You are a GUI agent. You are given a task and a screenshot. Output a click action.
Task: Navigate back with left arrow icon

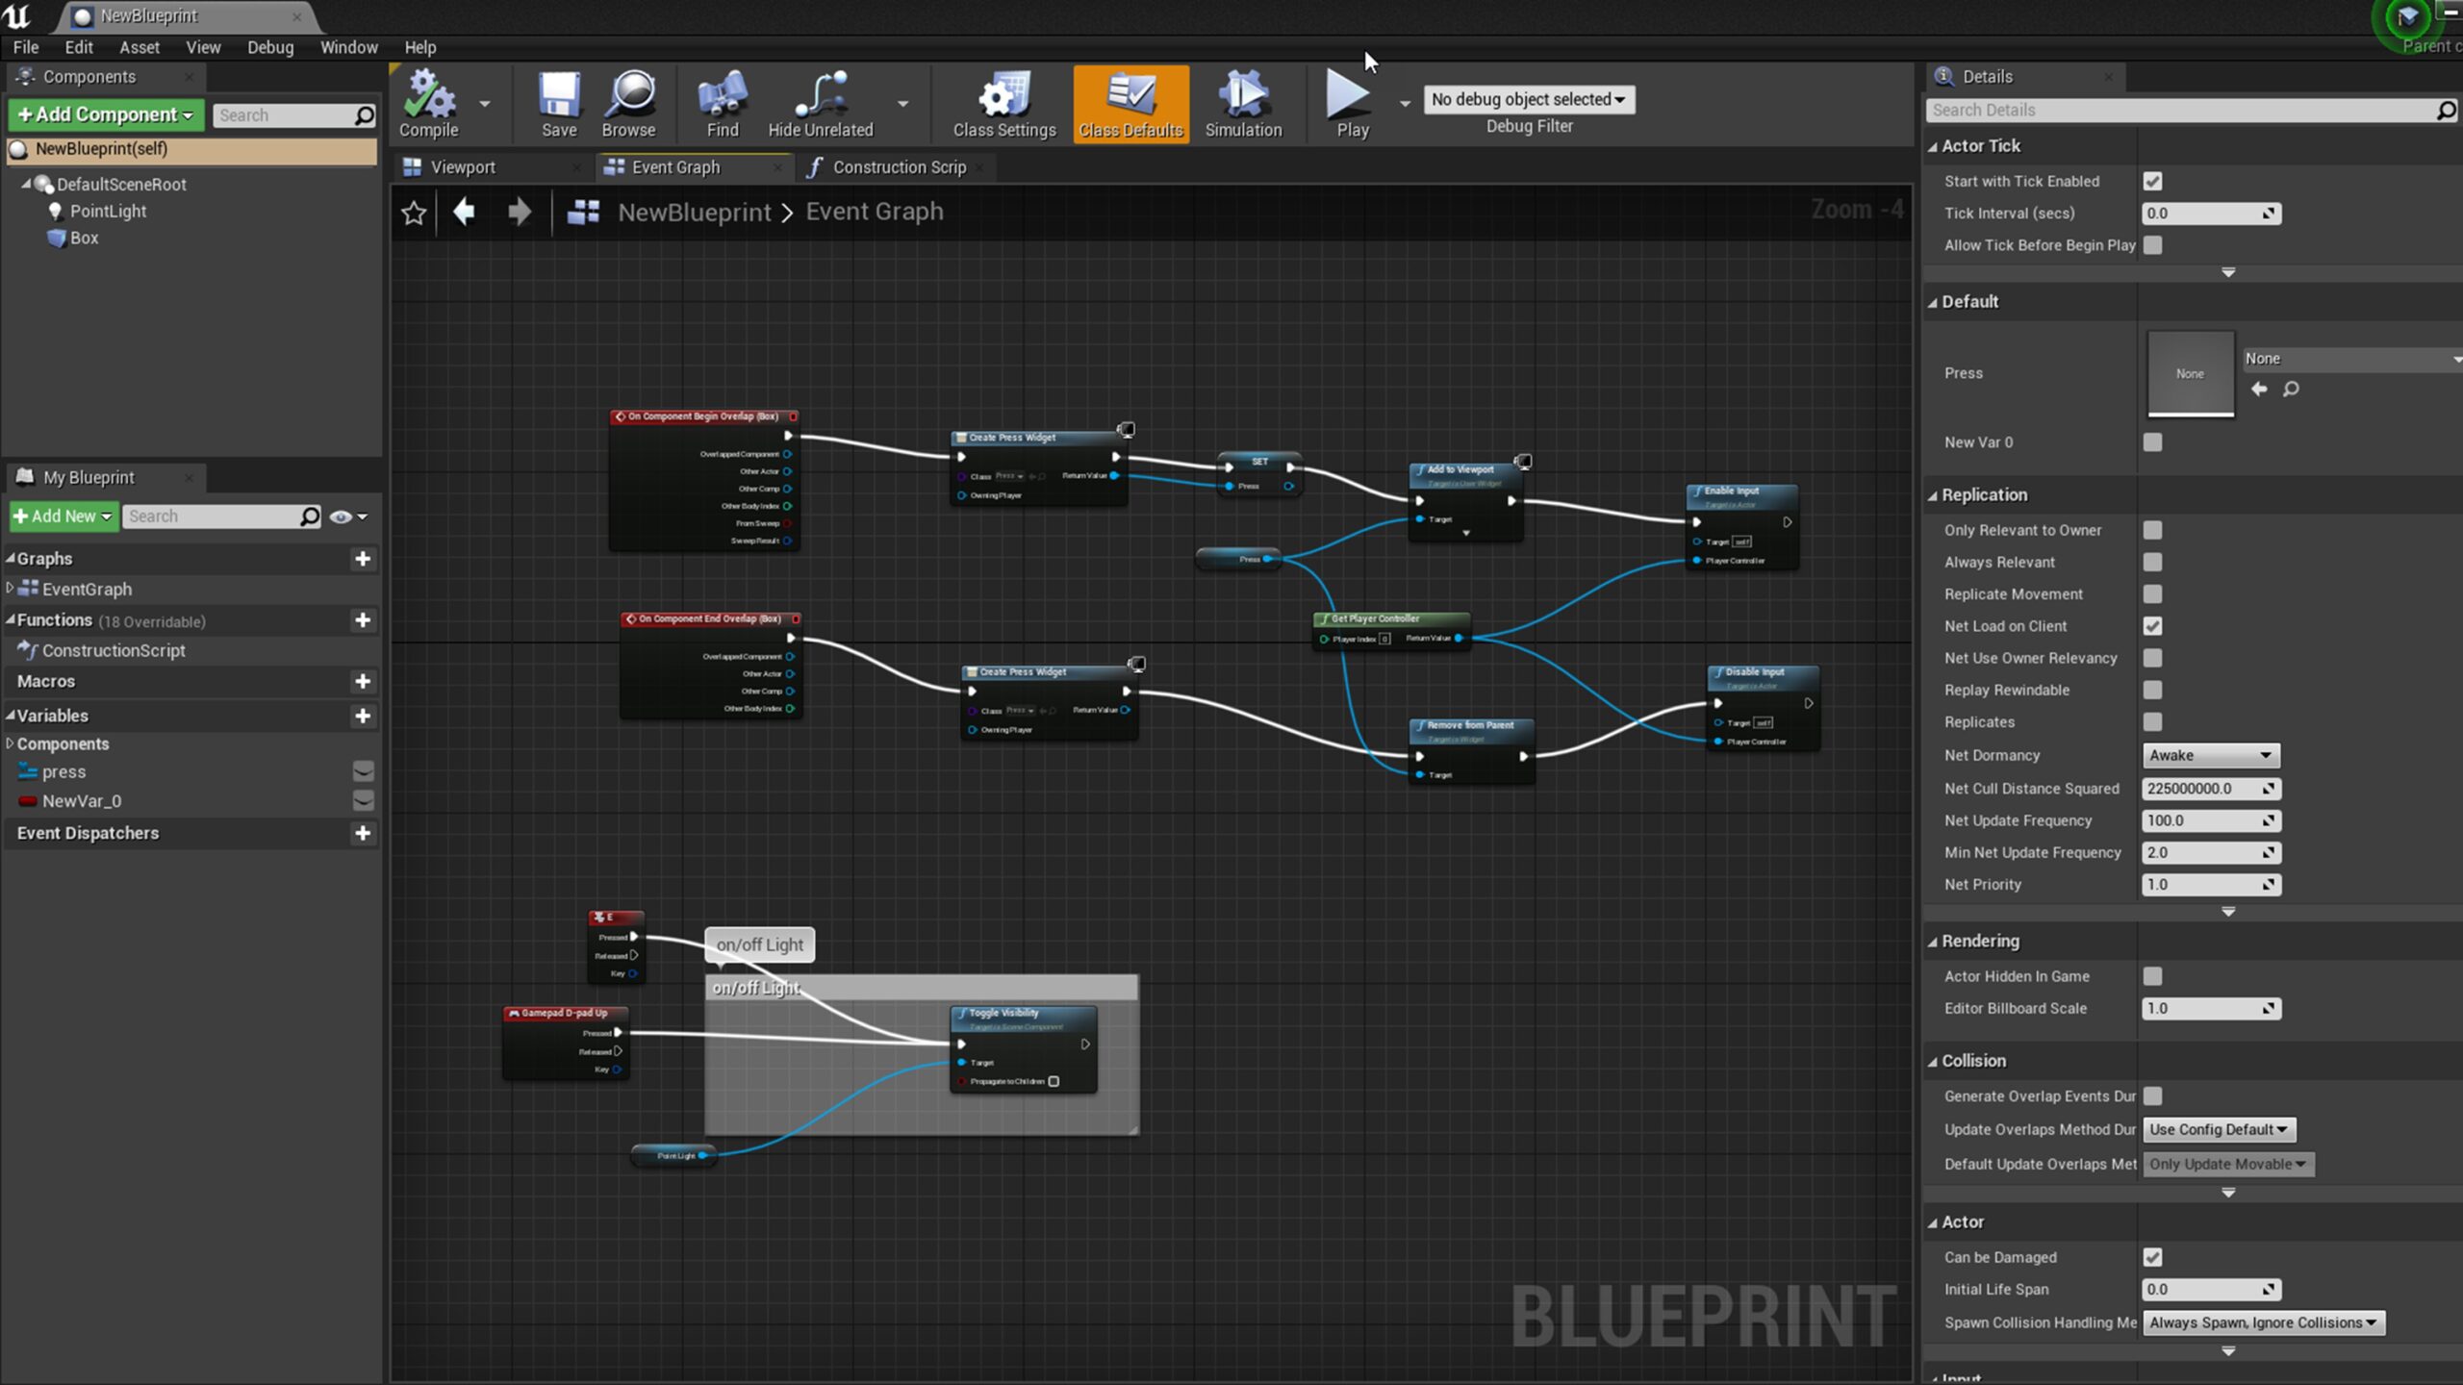tap(465, 212)
